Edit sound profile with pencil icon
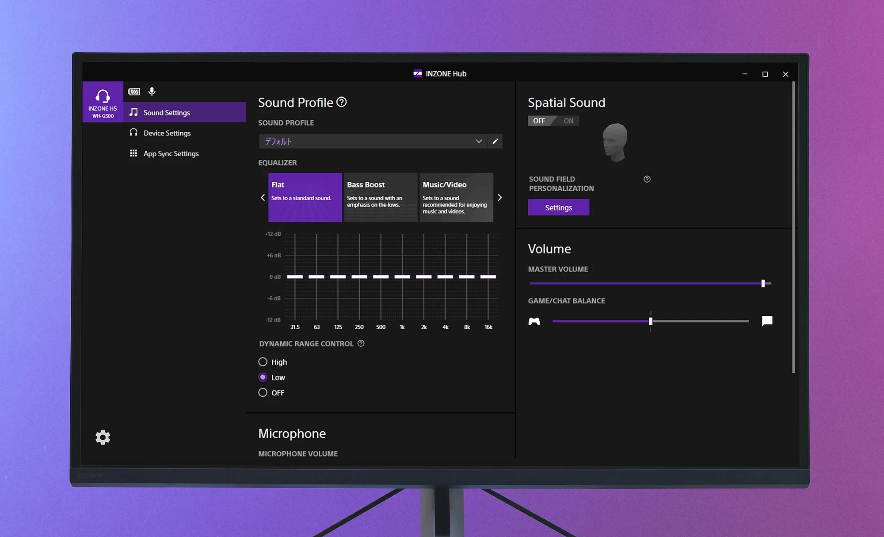 click(495, 141)
